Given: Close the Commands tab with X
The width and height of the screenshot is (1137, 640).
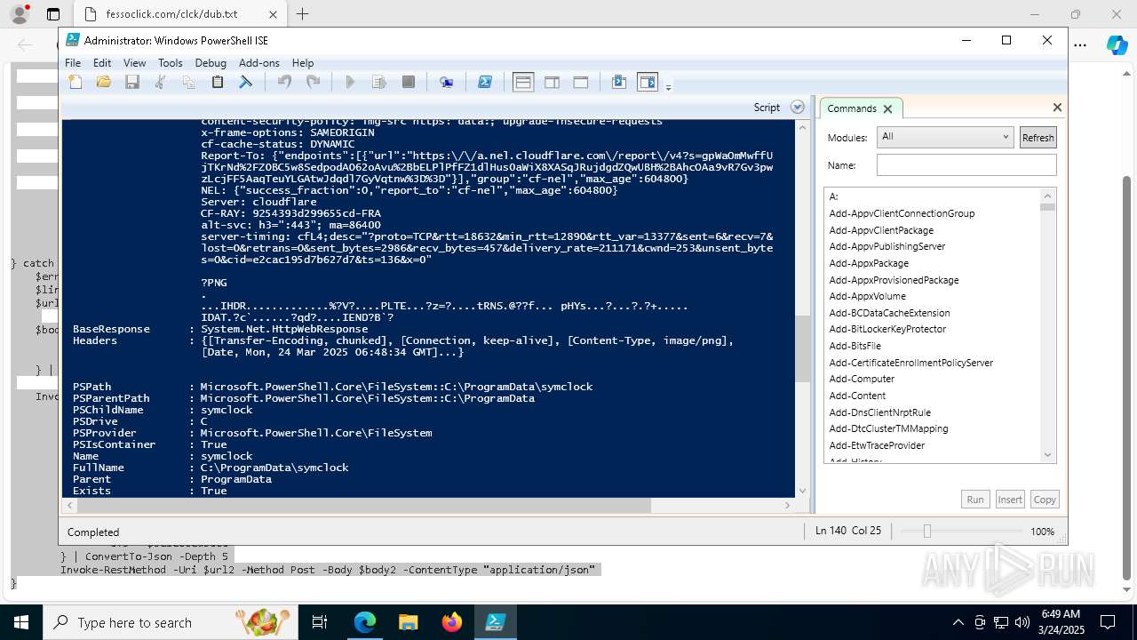Looking at the screenshot, I should (x=887, y=108).
